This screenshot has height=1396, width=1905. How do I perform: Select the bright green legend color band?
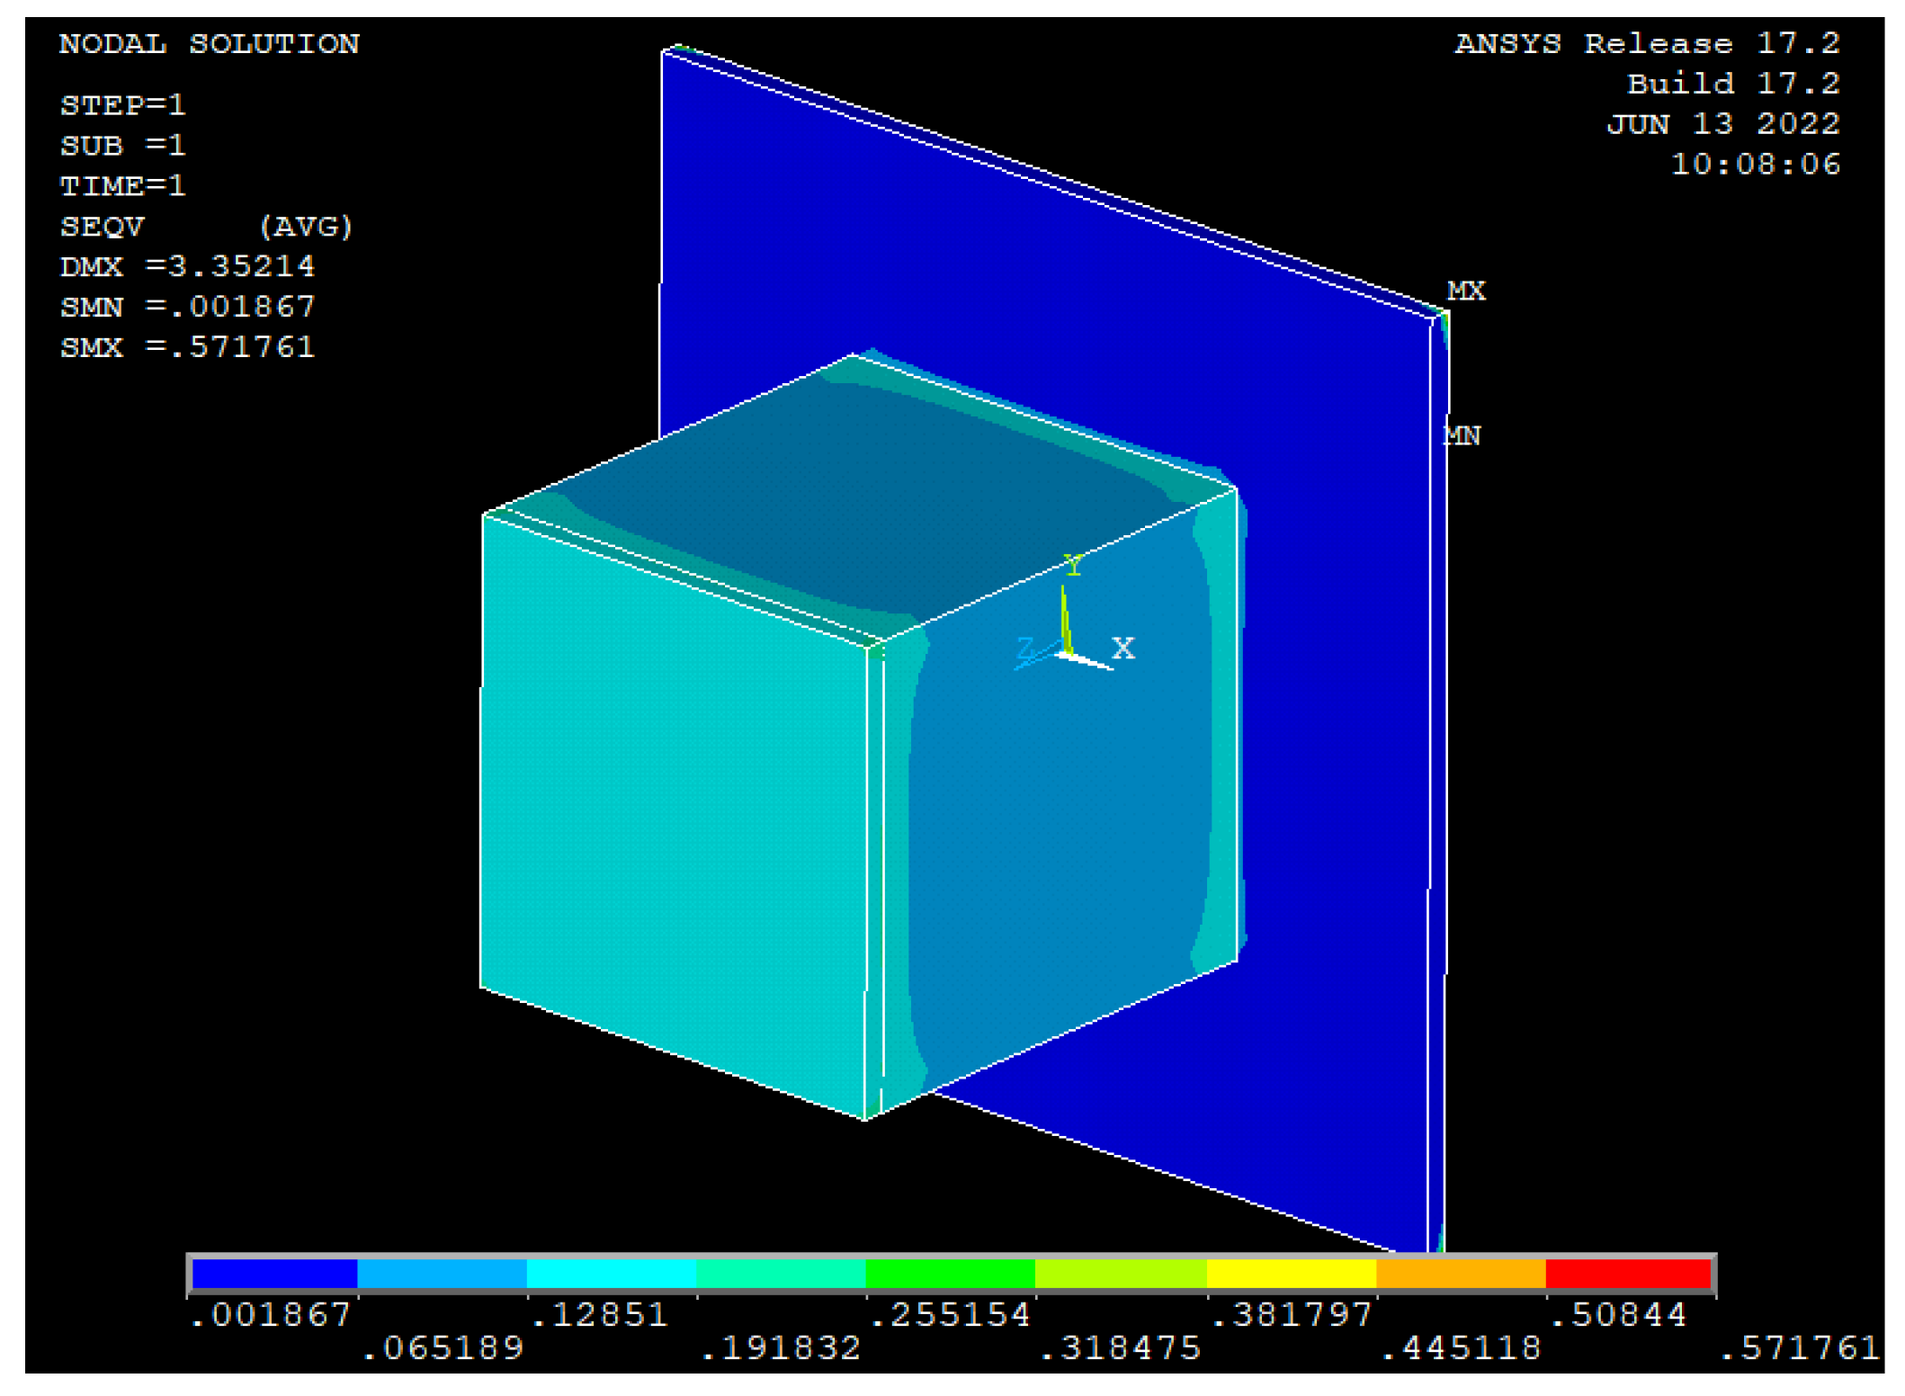(x=950, y=1274)
